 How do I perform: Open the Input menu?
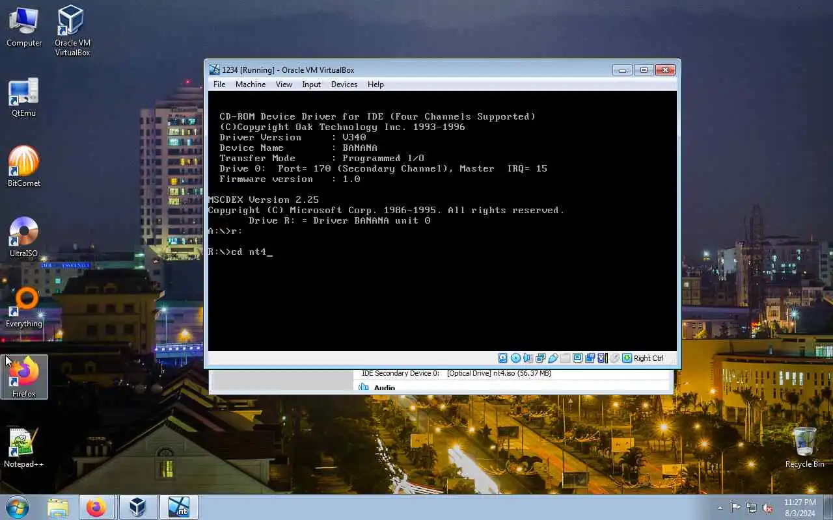[311, 84]
